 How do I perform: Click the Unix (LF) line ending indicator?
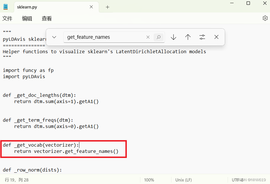[x=183, y=180]
